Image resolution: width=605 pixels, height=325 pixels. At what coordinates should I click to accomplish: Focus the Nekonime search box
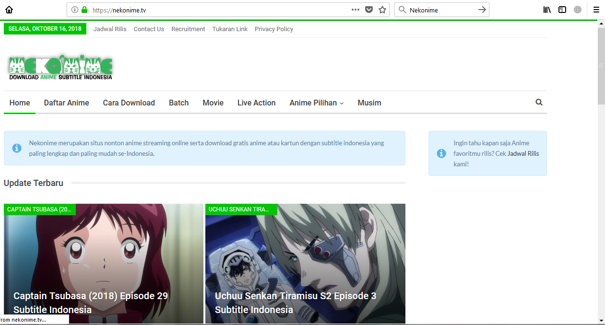point(442,10)
